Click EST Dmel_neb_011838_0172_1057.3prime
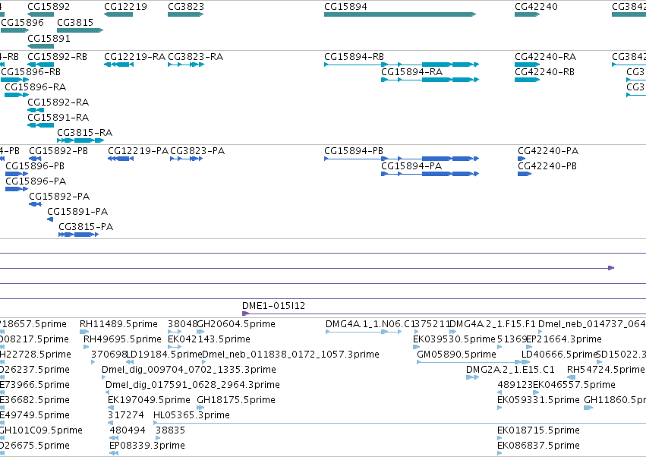Viewport: 646px width, 457px height. 291,355
